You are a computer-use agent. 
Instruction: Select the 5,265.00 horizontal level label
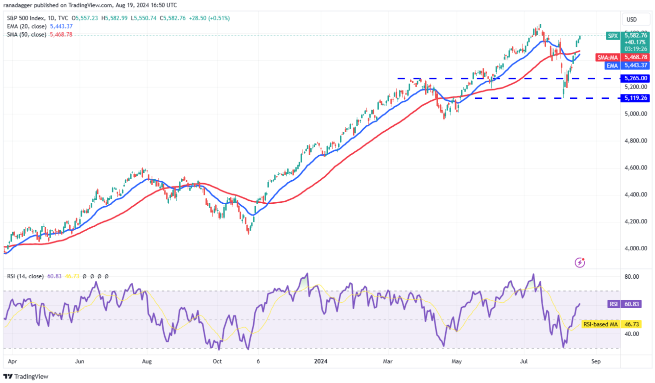[x=635, y=78]
